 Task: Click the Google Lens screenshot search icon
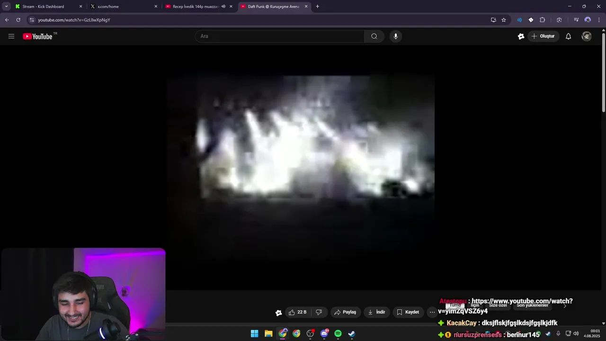559,20
